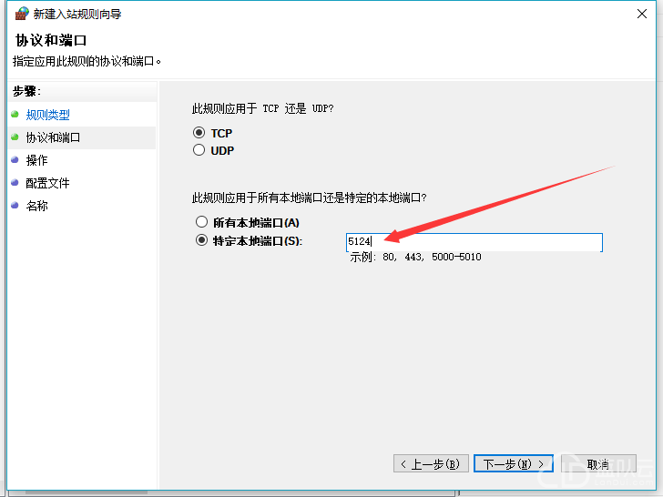Click blue bullet beside 操作
Viewport: 663px width, 497px height.
coord(15,160)
